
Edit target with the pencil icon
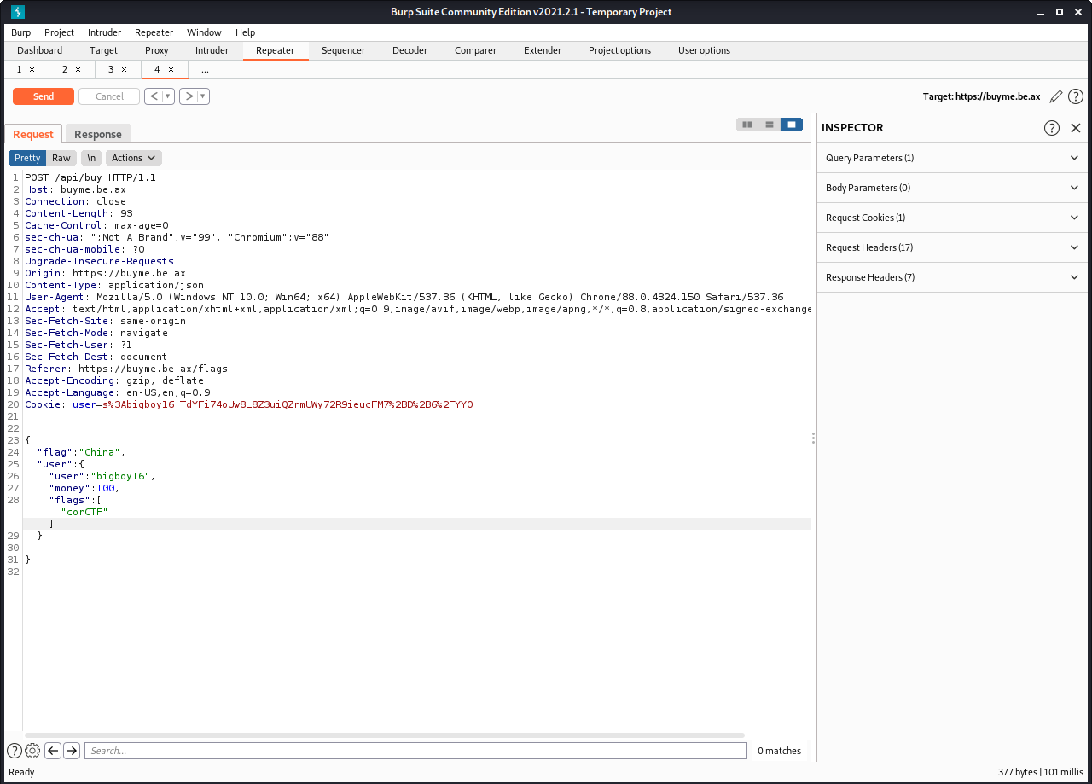[1056, 96]
